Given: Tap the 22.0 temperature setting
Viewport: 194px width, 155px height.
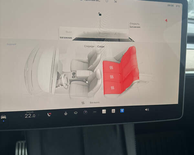Looking at the screenshot, I should [30, 116].
